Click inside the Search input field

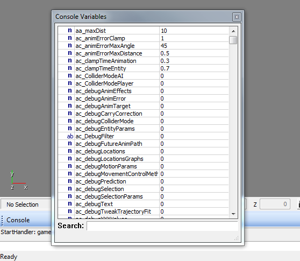click(x=162, y=226)
